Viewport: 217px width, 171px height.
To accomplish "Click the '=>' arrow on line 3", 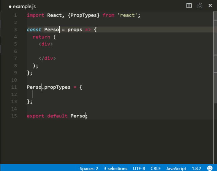I will click(88, 29).
